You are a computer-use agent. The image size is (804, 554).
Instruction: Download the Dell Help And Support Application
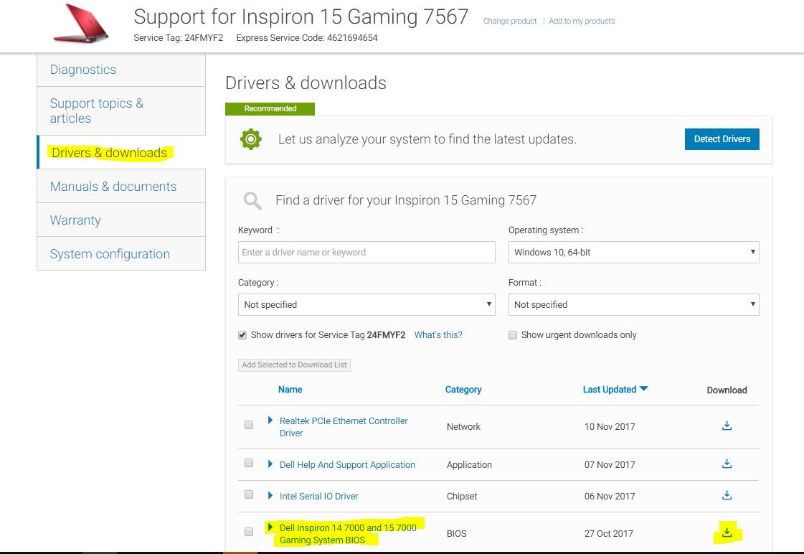(727, 464)
